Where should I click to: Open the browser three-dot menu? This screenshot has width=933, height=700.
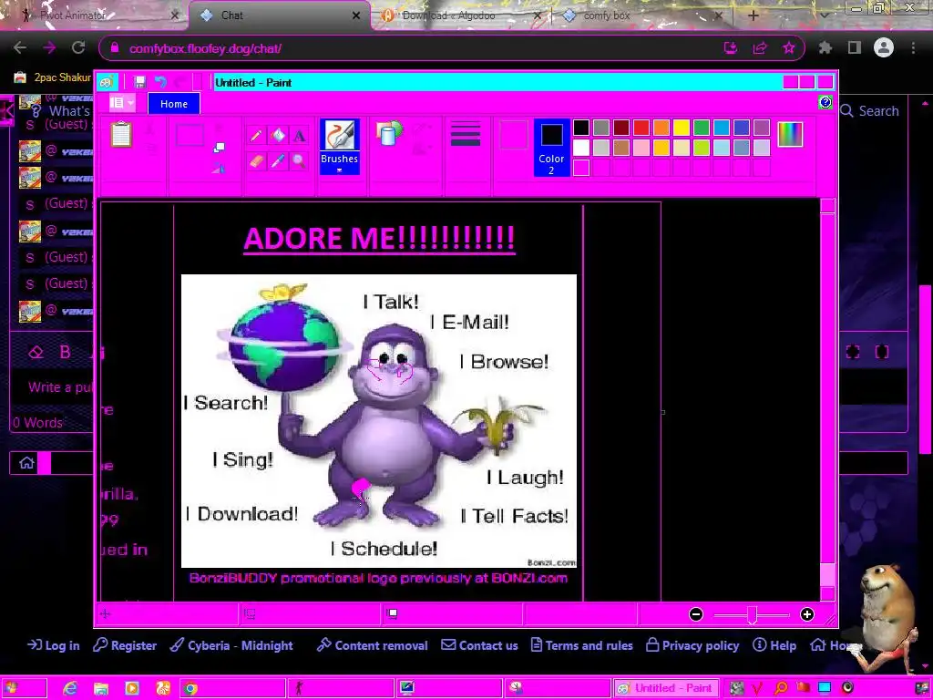pyautogui.click(x=913, y=47)
